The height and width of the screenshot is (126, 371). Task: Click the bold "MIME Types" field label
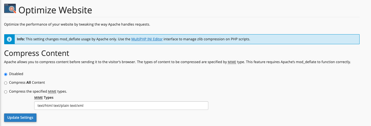pos(44,98)
